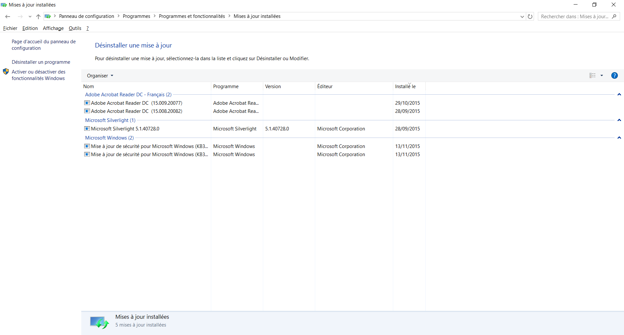Sort by the Nom column header
624x335 pixels.
tap(146, 87)
